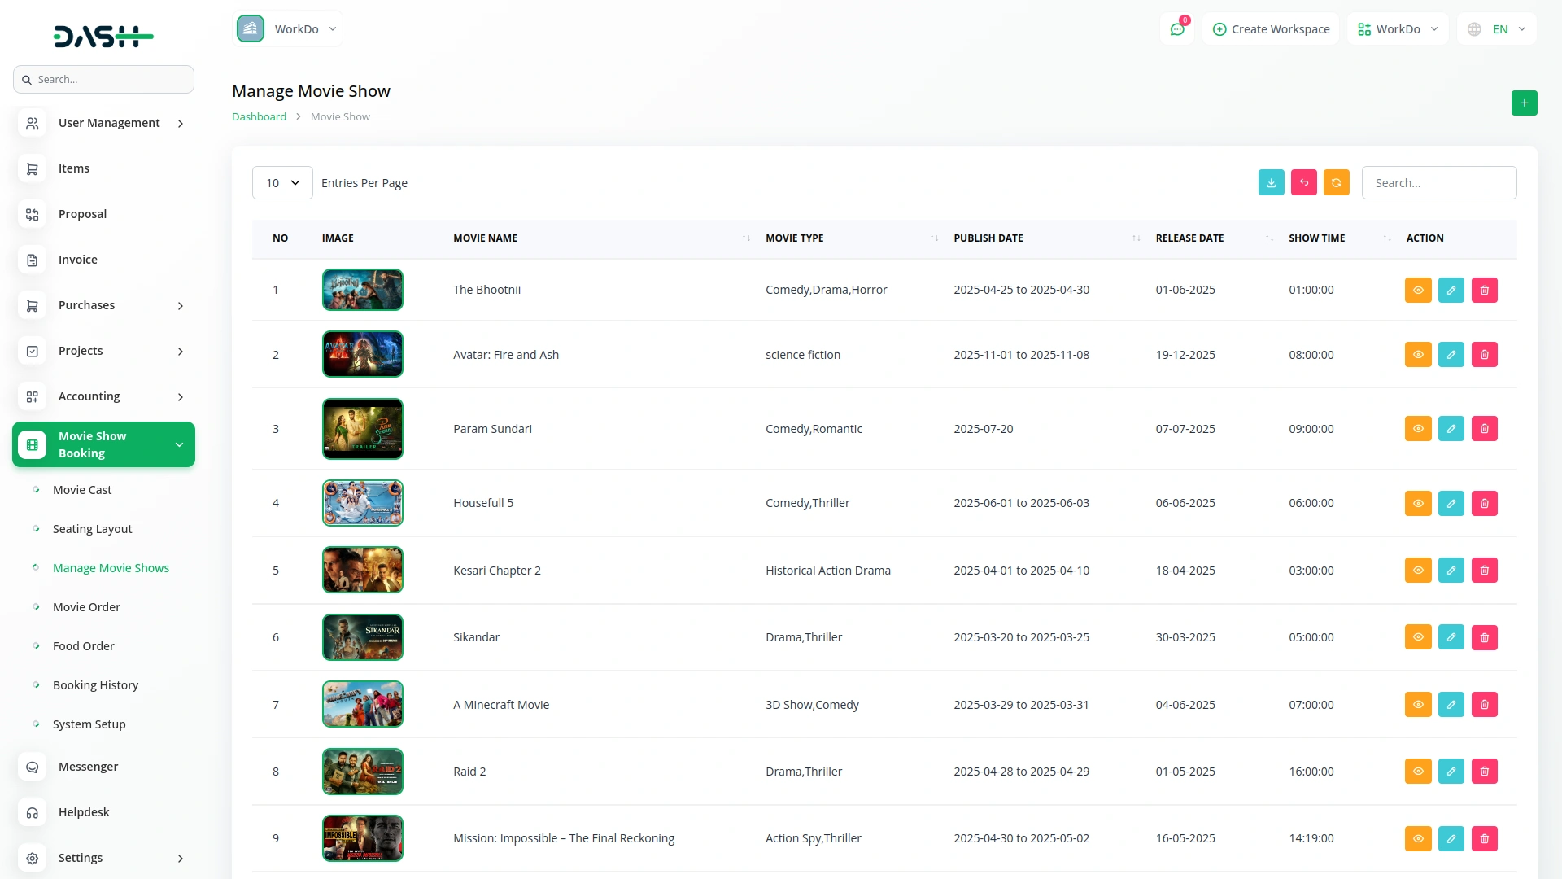View Kesari Chapter 2 via eye icon
Image resolution: width=1562 pixels, height=879 pixels.
click(x=1417, y=571)
